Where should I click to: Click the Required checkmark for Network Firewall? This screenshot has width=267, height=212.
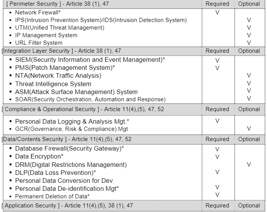(217, 13)
